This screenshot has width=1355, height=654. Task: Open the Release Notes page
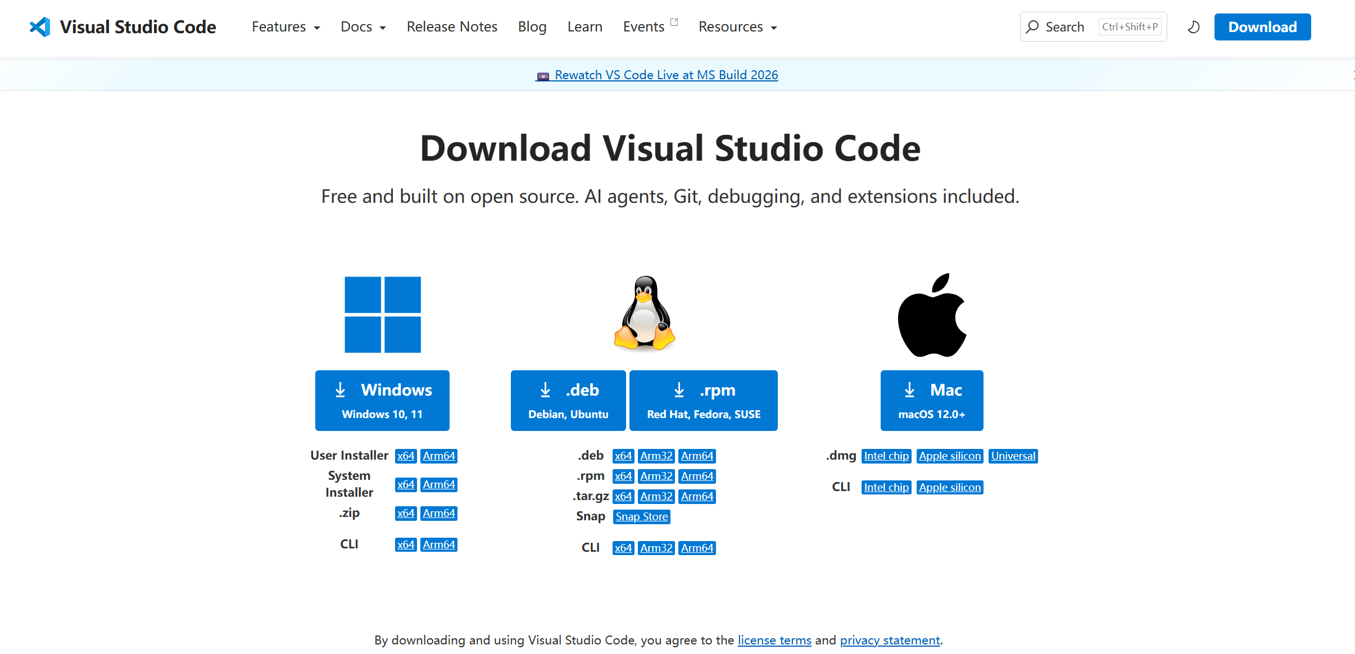(x=452, y=27)
